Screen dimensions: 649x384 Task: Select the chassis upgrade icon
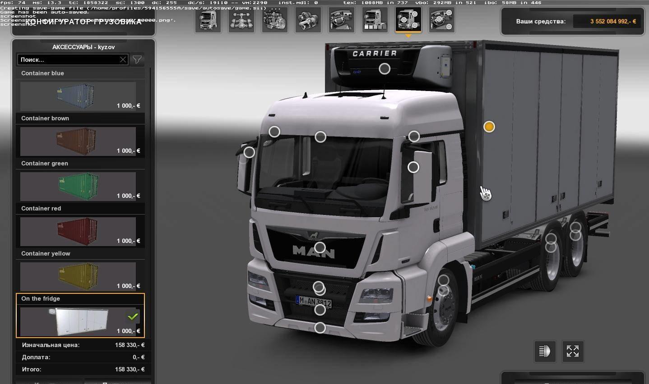pyautogui.click(x=241, y=20)
